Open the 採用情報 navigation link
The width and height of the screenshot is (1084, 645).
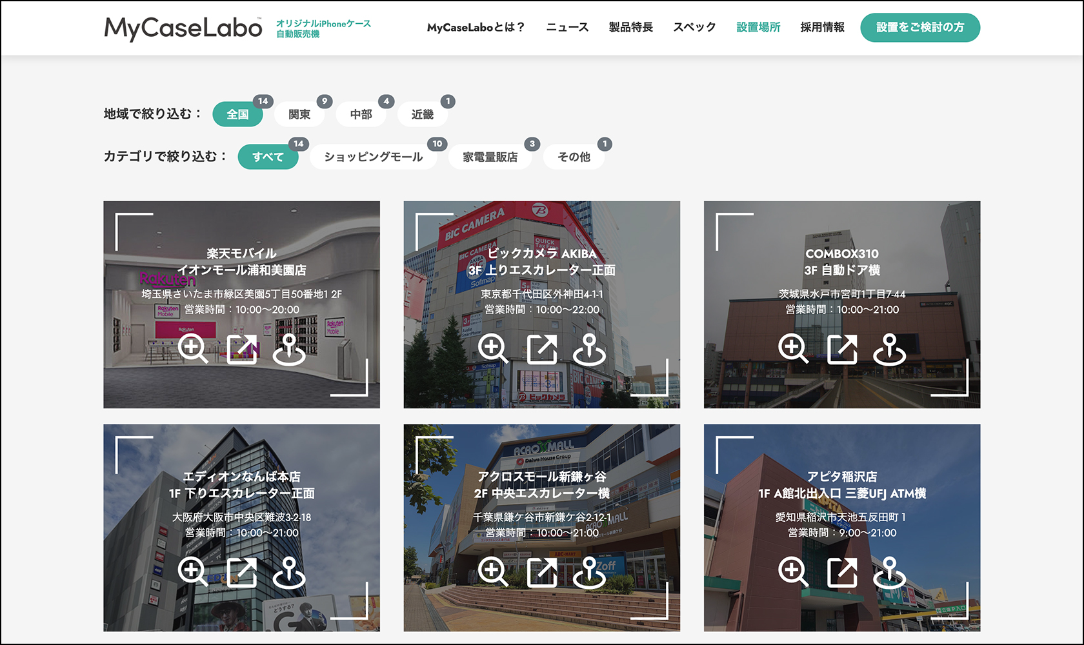[x=822, y=27]
